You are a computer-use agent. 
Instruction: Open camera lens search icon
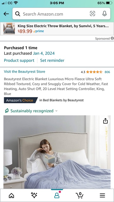(x=92, y=14)
